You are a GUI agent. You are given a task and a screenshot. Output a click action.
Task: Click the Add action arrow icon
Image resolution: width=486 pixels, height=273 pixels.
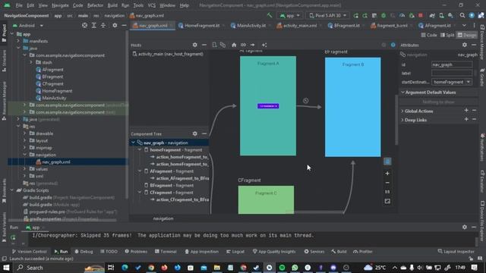click(253, 45)
